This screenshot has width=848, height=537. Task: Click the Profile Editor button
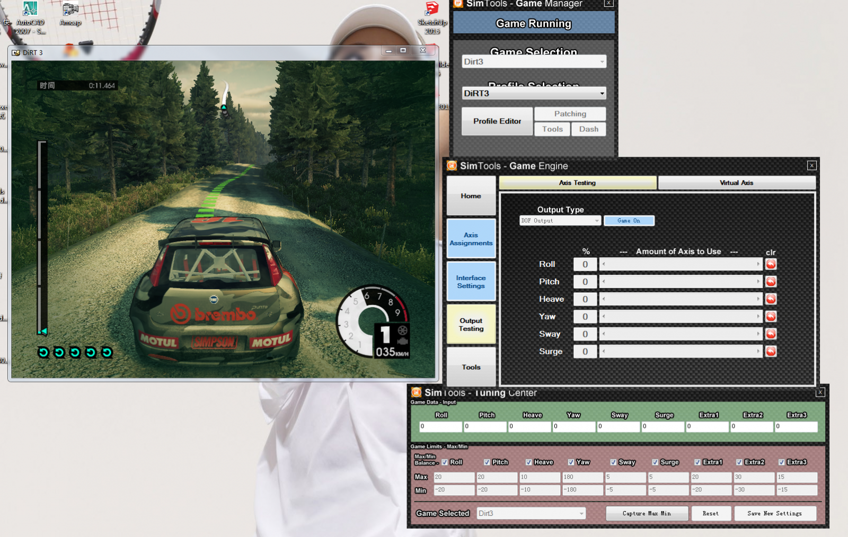(497, 121)
